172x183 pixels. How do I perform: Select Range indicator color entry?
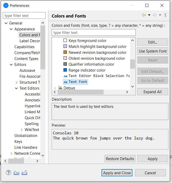[x=87, y=70]
